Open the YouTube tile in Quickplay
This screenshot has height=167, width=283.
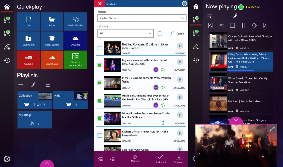pos(29,60)
